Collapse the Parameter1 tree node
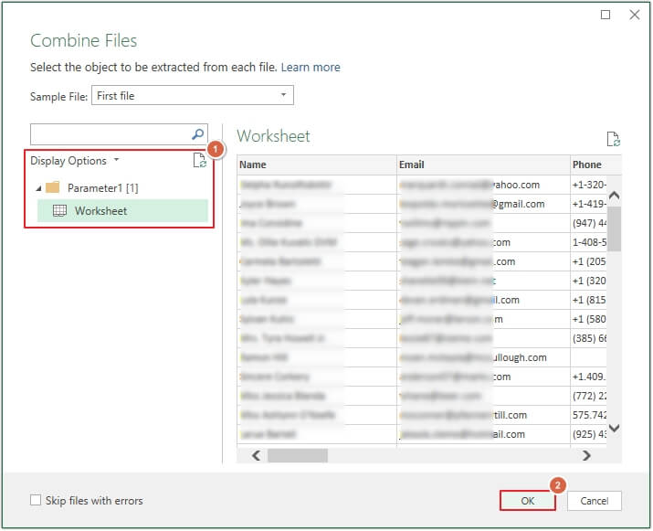The height and width of the screenshot is (531, 653). click(38, 188)
